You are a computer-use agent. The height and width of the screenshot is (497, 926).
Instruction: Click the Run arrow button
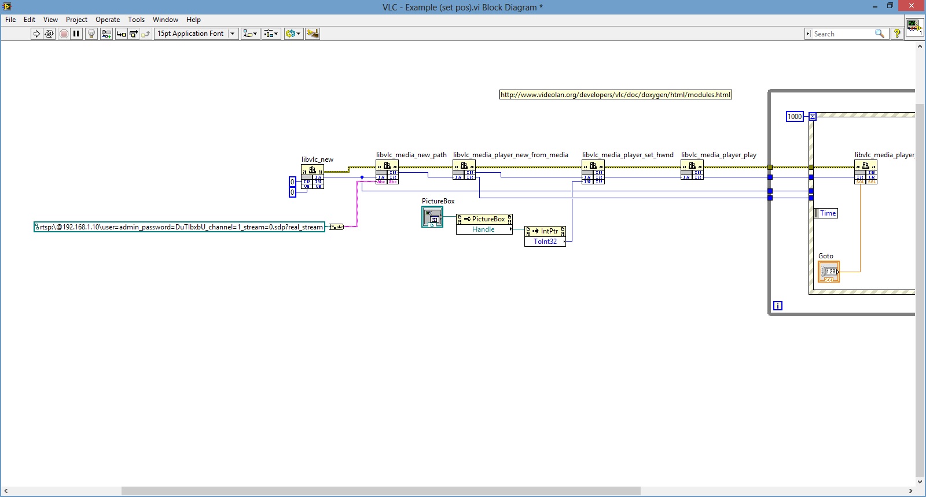(x=36, y=34)
